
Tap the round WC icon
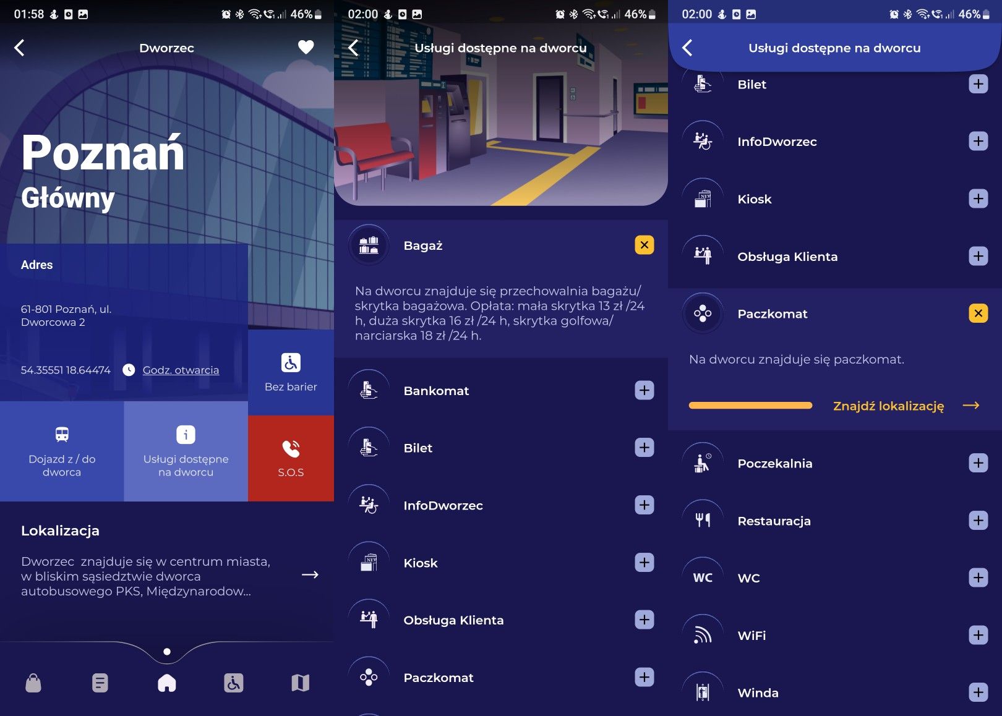click(x=703, y=577)
